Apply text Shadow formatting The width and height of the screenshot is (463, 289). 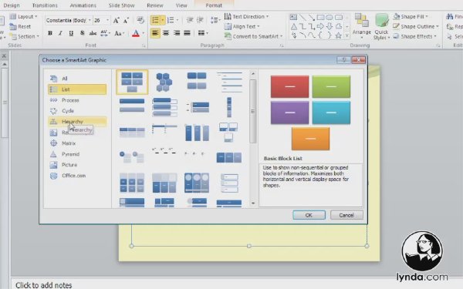tap(82, 33)
